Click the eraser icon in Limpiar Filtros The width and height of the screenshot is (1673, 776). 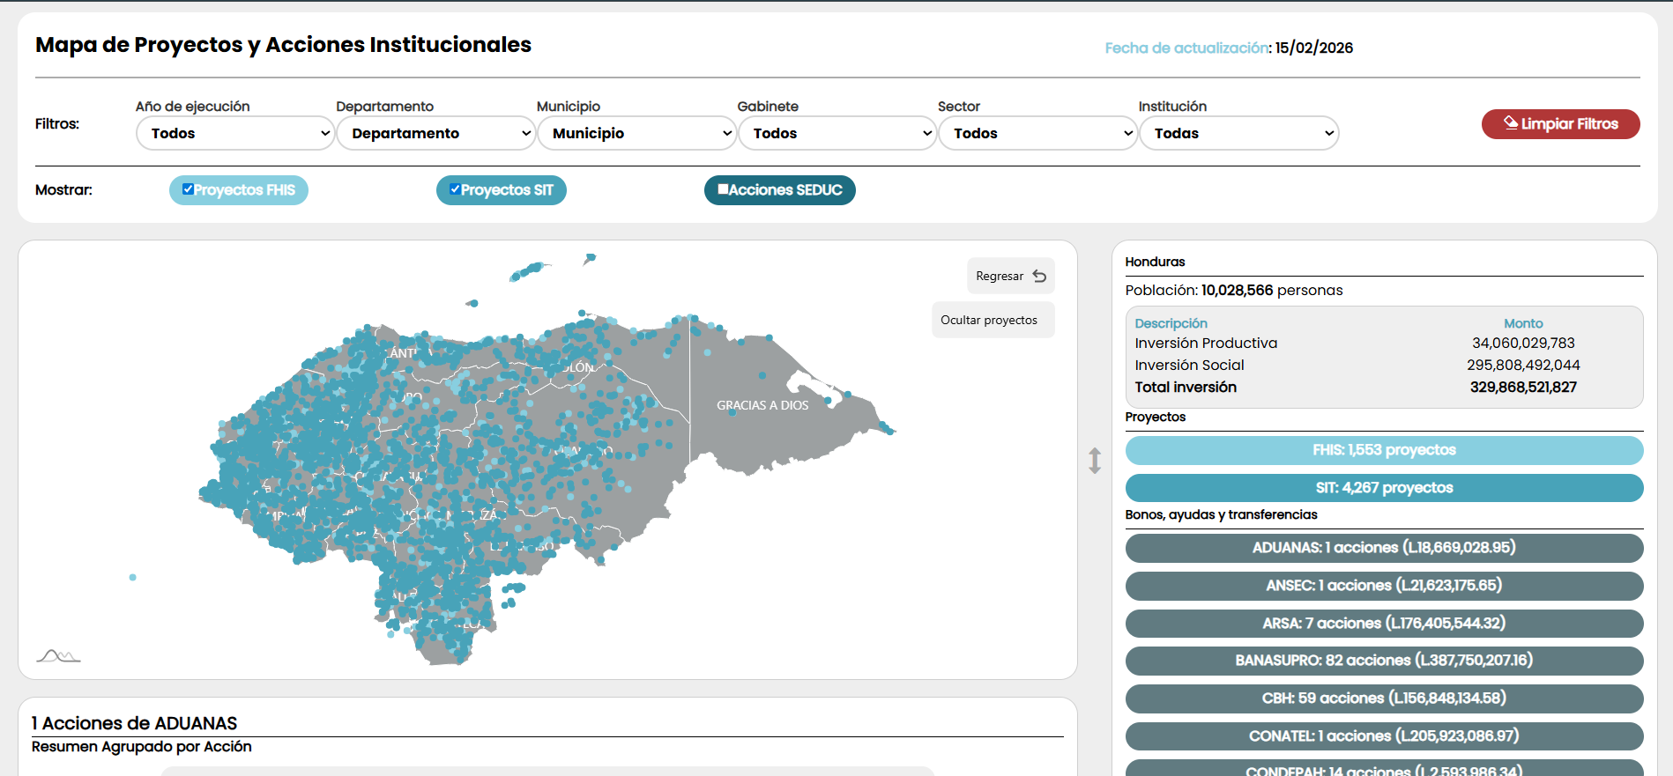[x=1511, y=123]
